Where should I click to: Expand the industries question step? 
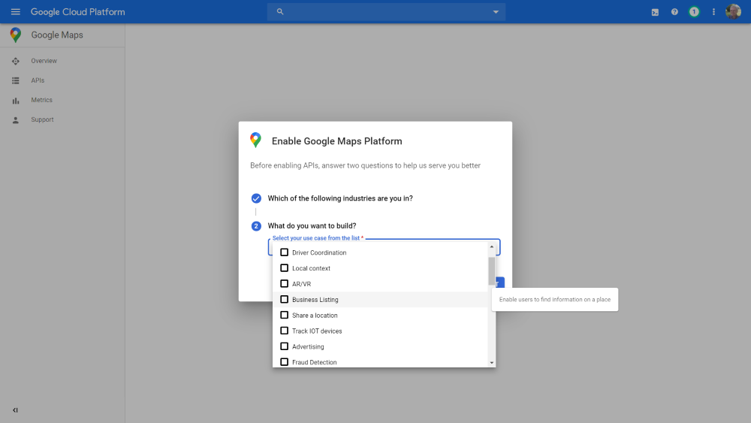point(340,198)
